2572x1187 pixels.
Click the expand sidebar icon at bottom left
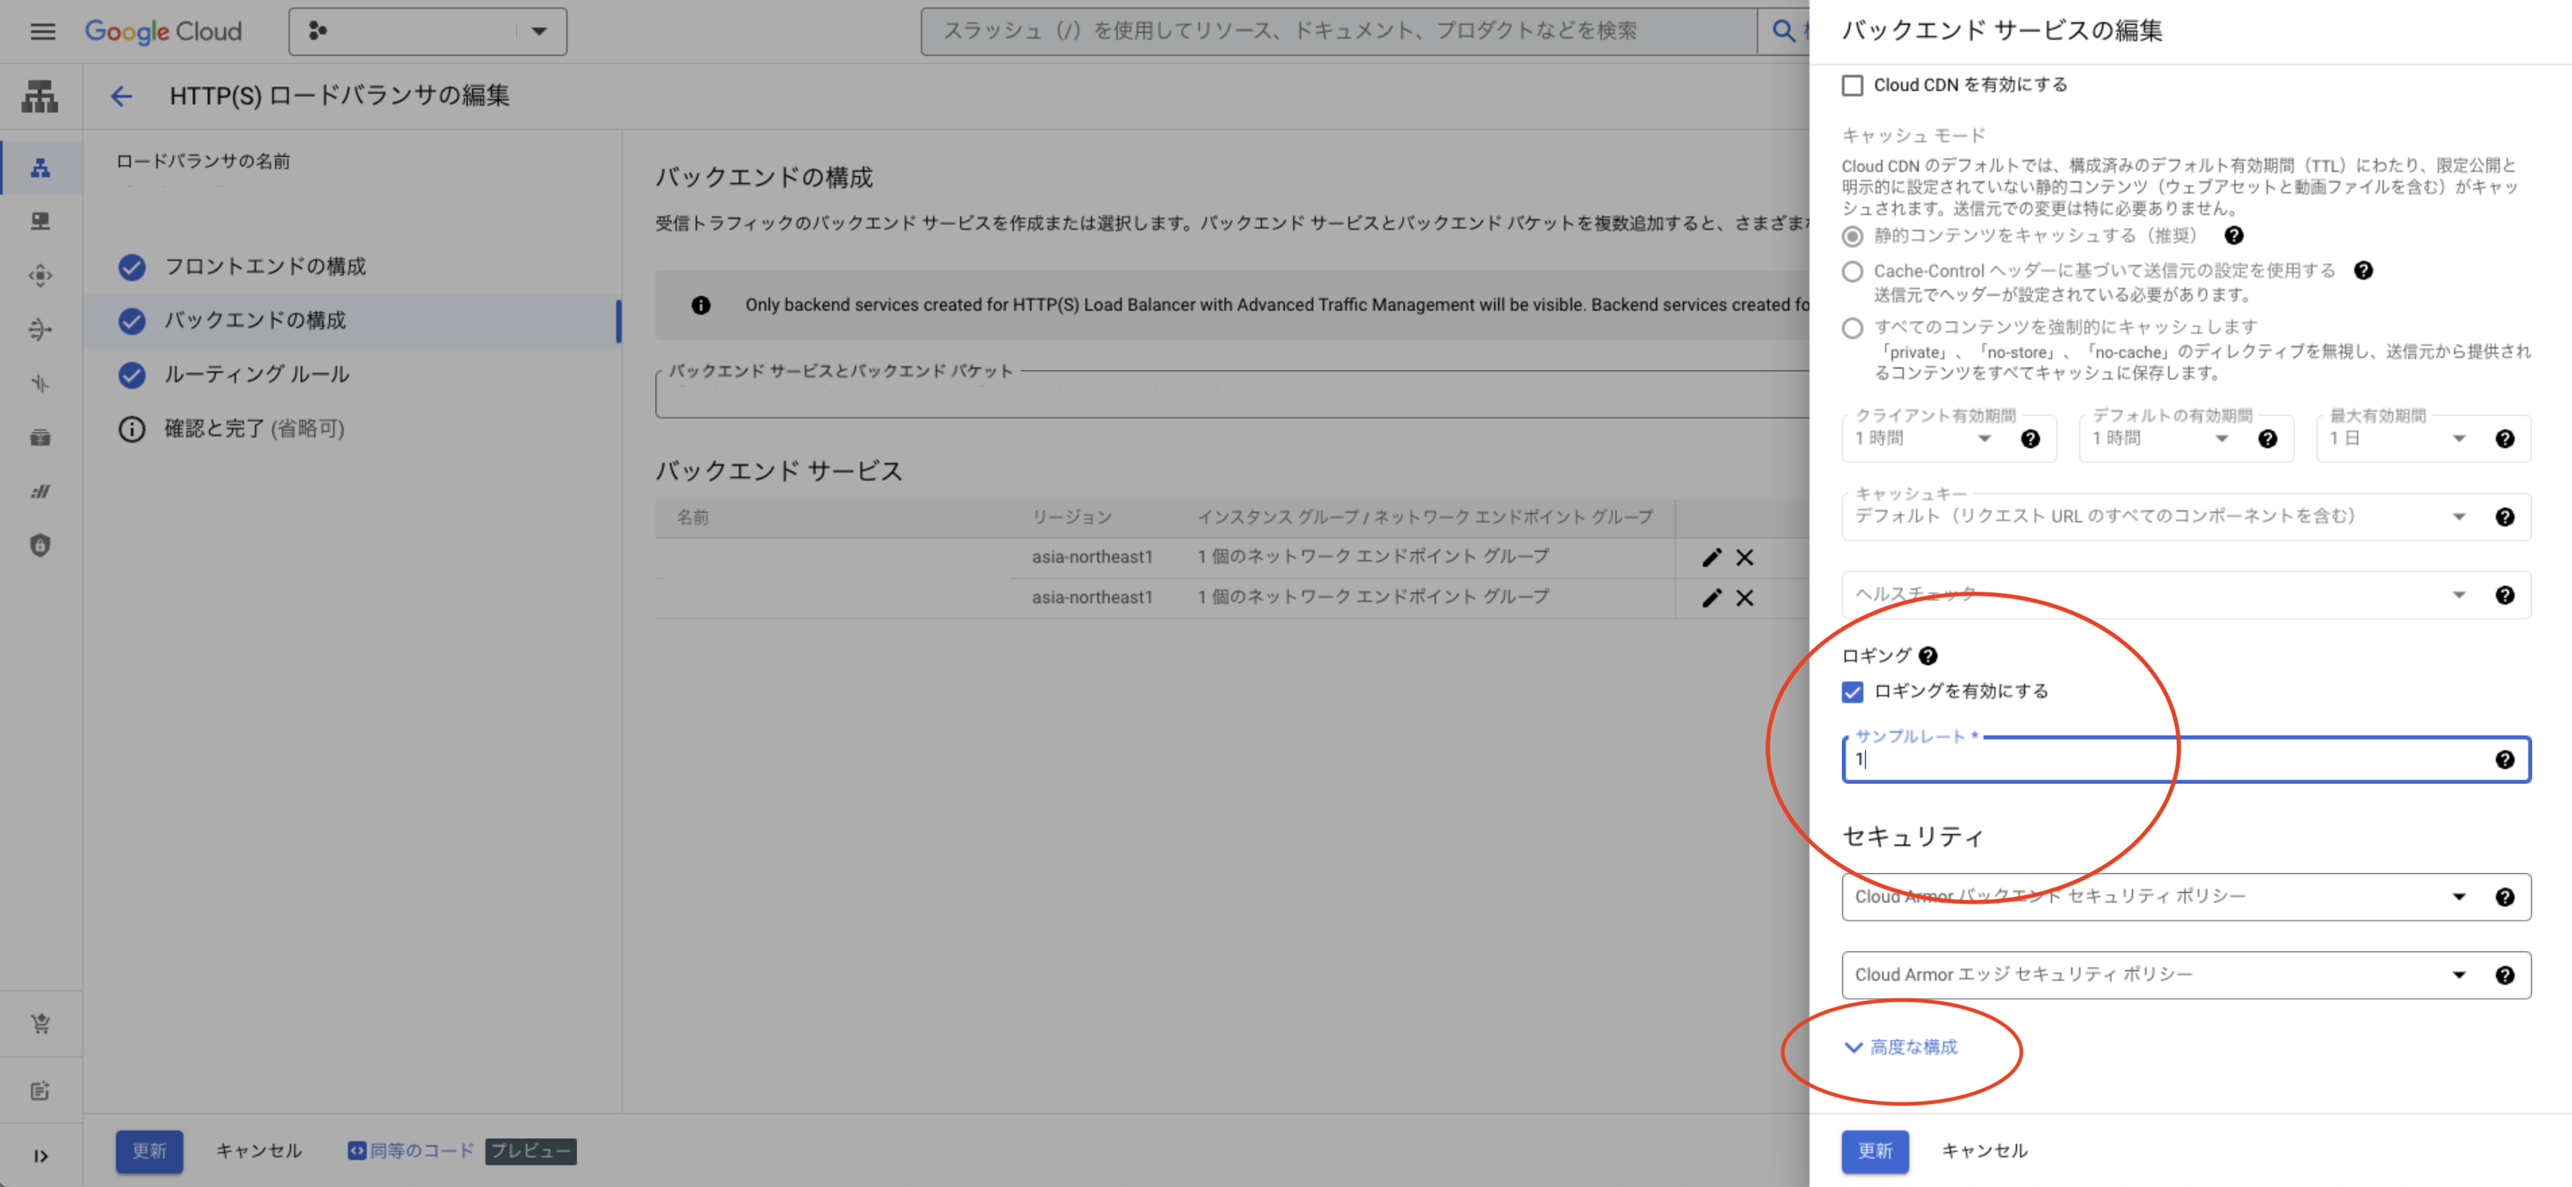pyautogui.click(x=40, y=1156)
